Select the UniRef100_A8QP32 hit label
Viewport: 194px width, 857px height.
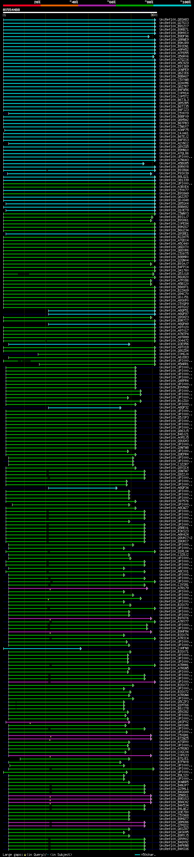click(174, 408)
